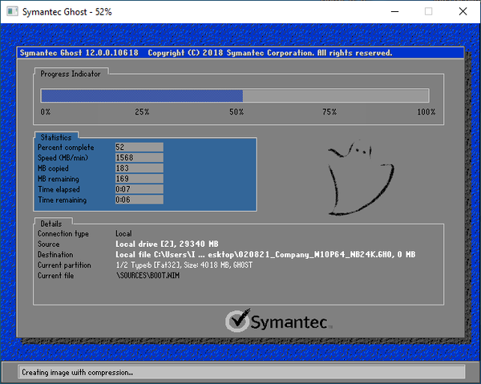Click the Percent complete label
The width and height of the screenshot is (481, 384).
66,148
